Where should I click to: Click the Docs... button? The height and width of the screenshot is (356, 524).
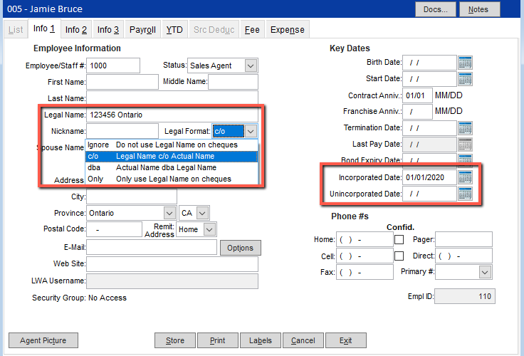(x=436, y=9)
